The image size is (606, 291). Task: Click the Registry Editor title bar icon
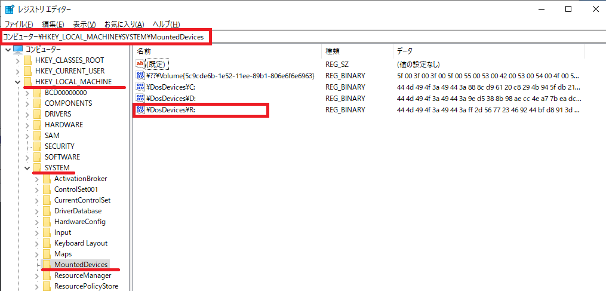pyautogui.click(x=10, y=10)
